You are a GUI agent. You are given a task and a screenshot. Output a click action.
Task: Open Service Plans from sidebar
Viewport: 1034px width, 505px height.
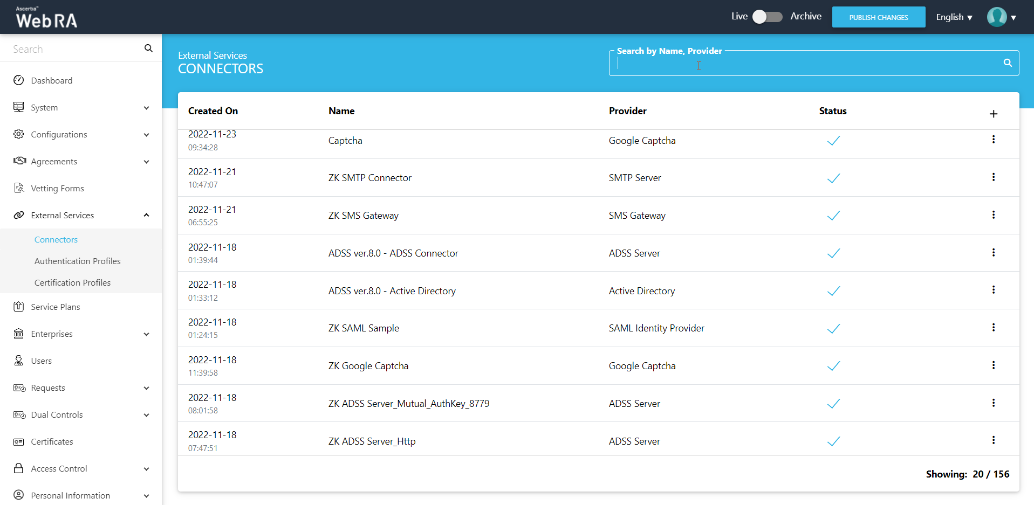(x=56, y=307)
